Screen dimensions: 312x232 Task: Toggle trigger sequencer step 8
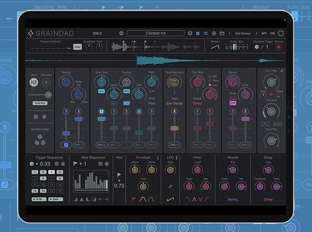(60, 179)
